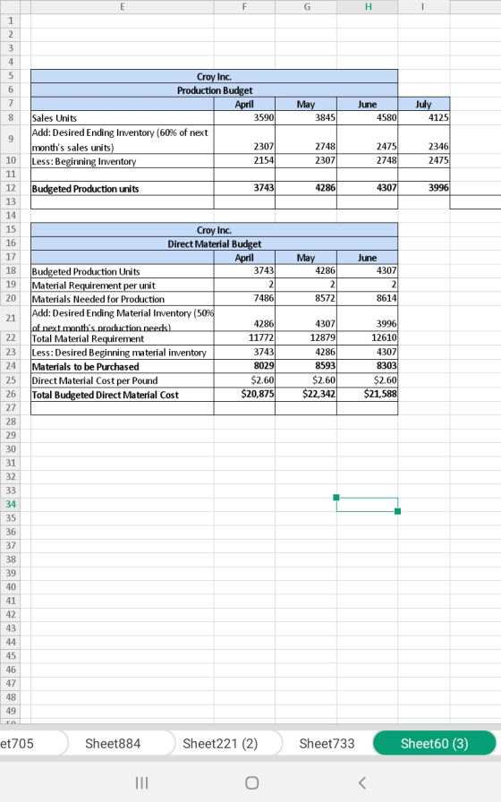Select July sales units value 4125
501x802 pixels.
(424, 117)
